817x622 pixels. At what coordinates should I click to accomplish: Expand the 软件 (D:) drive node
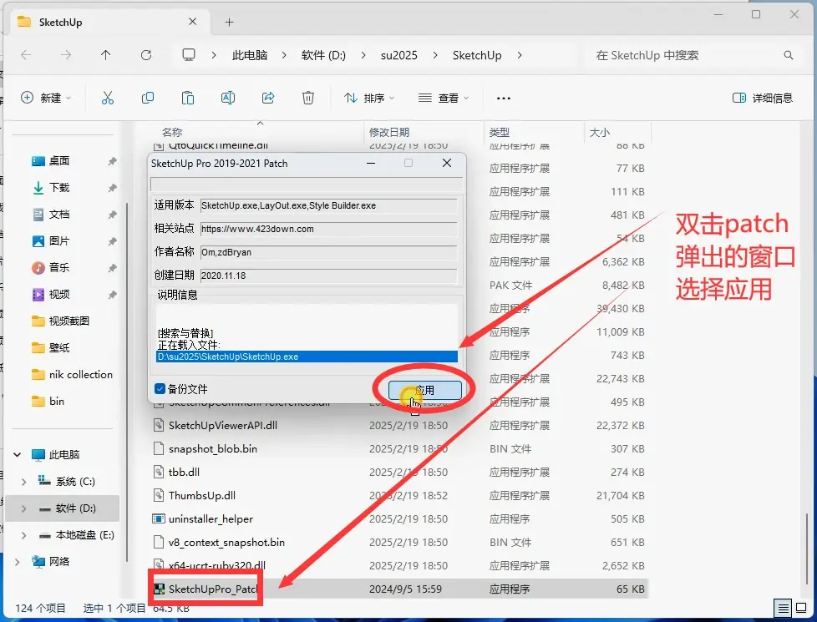23,508
